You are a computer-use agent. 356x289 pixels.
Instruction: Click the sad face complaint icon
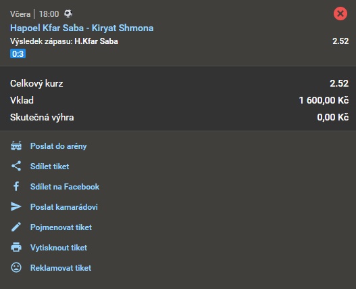tap(16, 267)
